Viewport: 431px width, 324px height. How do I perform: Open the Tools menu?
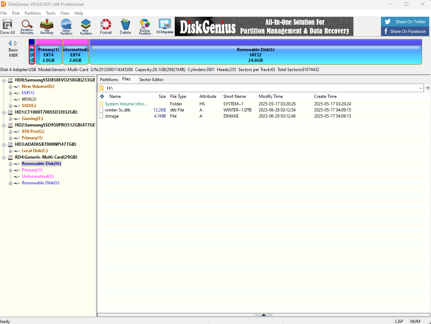(50, 13)
